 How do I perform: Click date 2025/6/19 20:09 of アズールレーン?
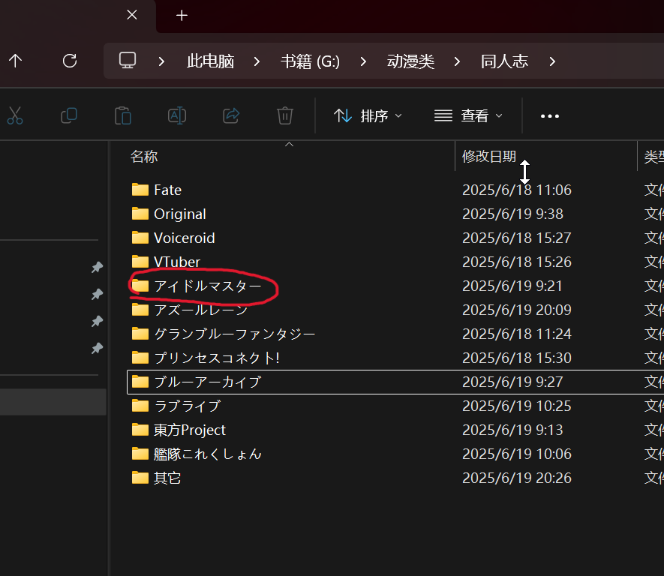tap(517, 310)
